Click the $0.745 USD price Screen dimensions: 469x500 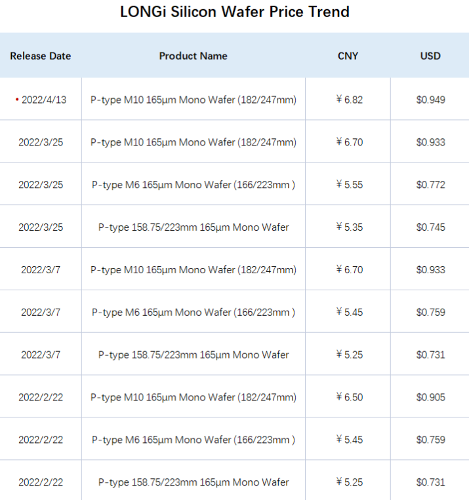click(430, 227)
